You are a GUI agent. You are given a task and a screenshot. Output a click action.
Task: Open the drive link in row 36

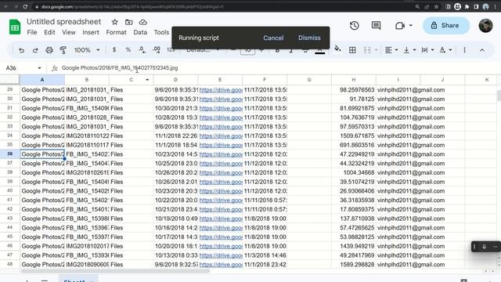click(x=221, y=154)
